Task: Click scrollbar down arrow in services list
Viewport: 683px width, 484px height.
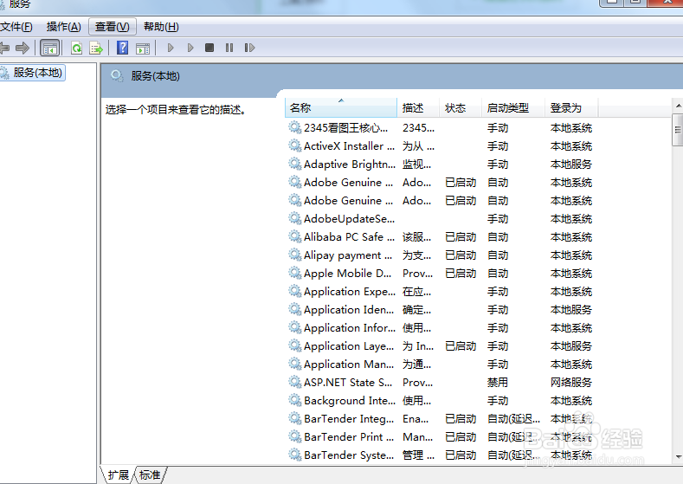Action: (678, 456)
